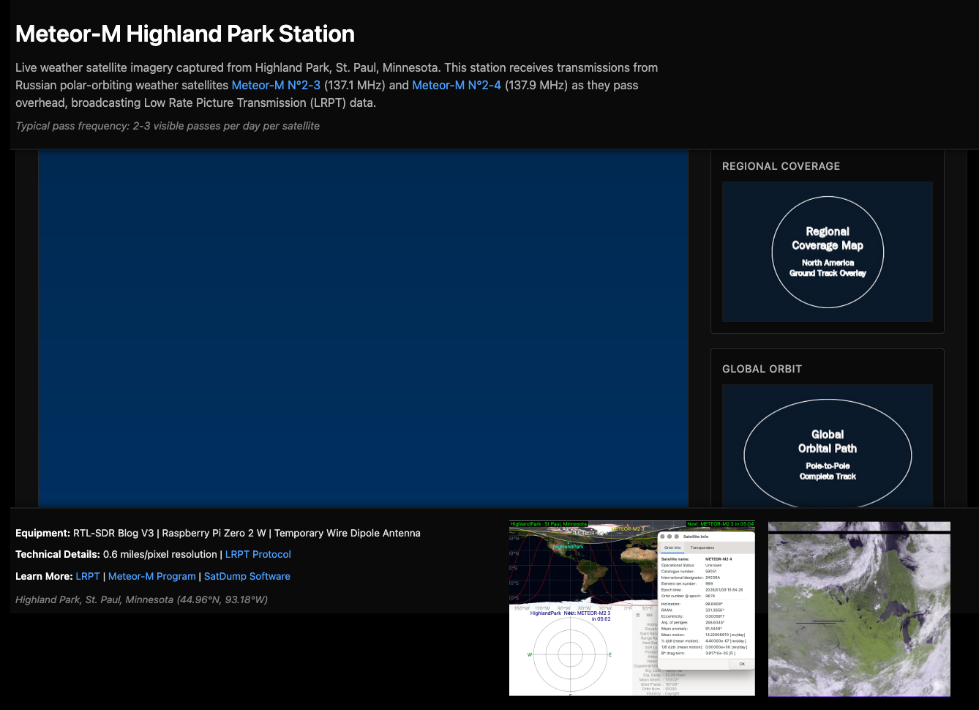Open the Meteor-M N°2-3 satellite link
Image resolution: width=979 pixels, height=710 pixels.
(276, 85)
